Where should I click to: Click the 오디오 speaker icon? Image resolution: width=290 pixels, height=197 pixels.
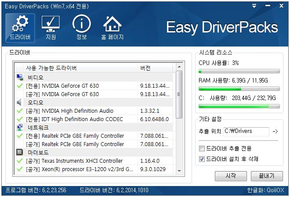(19, 102)
